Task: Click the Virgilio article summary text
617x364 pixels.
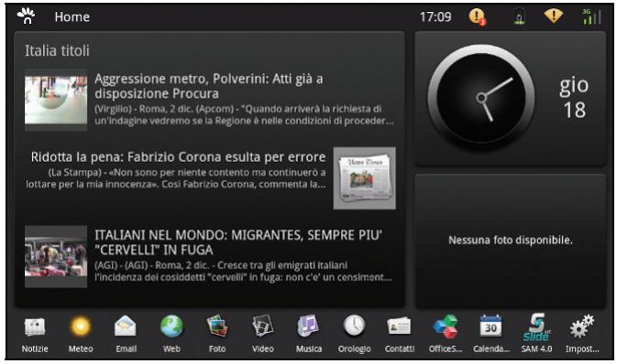Action: 244,114
